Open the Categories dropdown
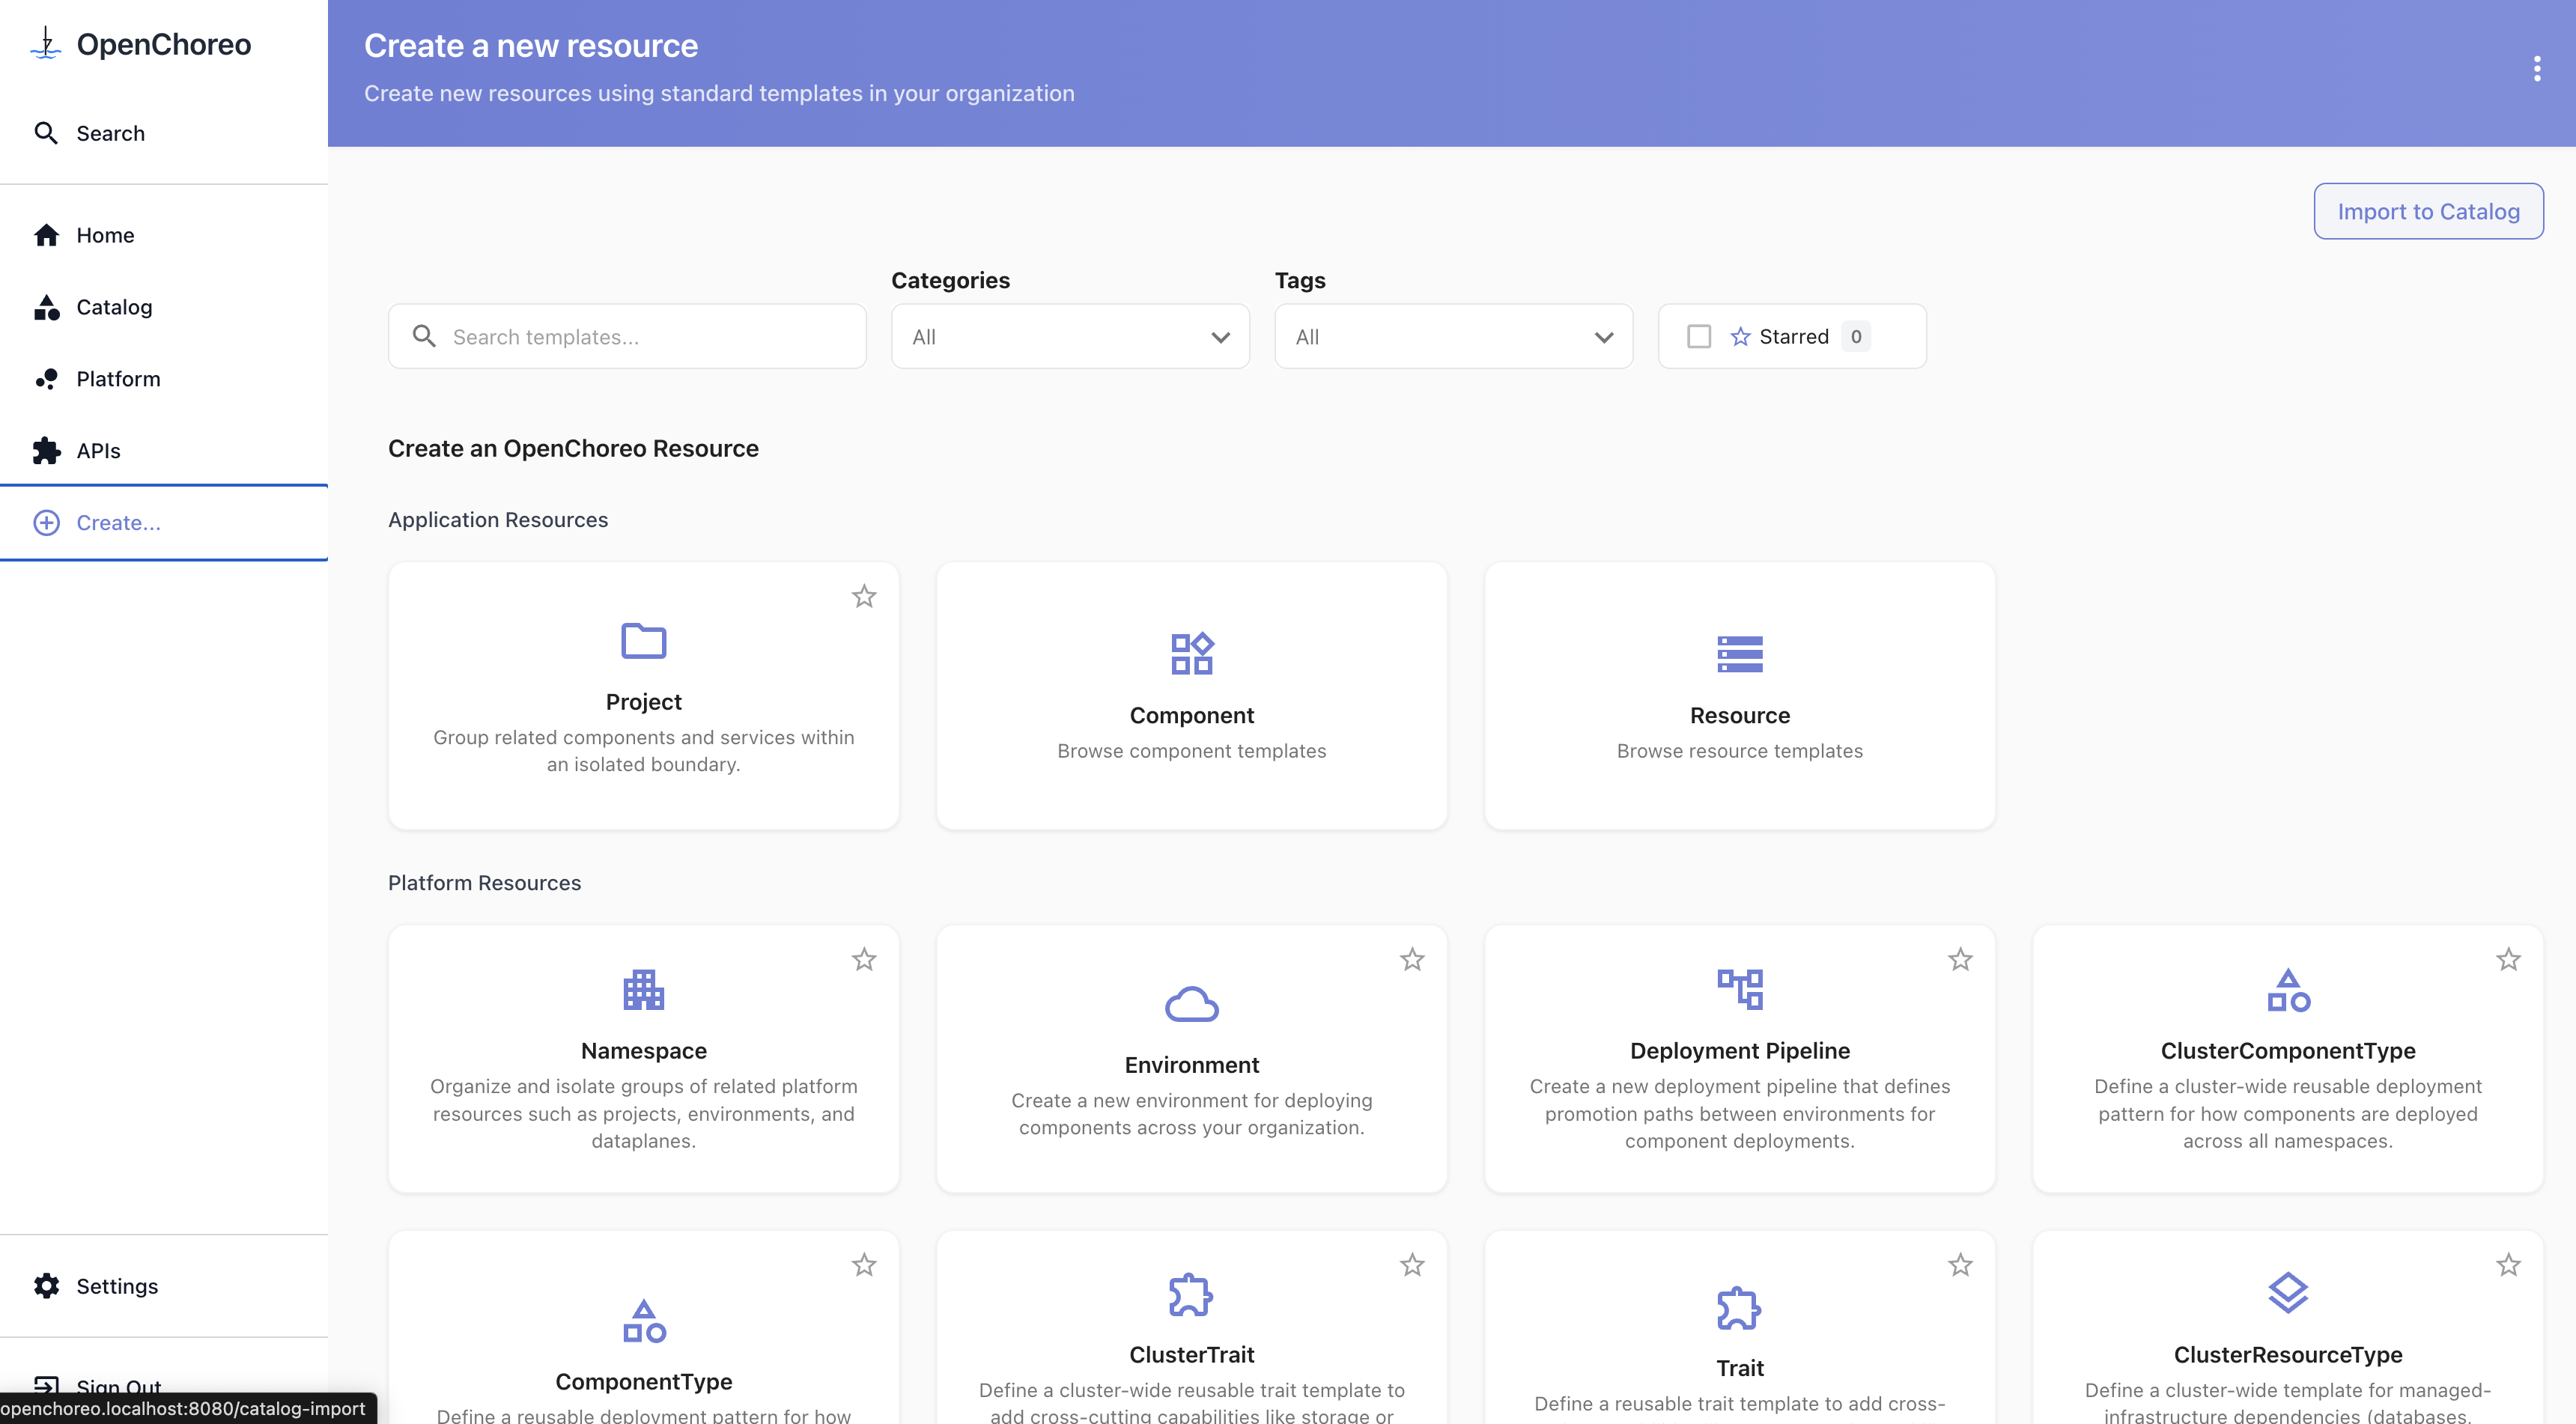This screenshot has height=1424, width=2576. [x=1070, y=337]
